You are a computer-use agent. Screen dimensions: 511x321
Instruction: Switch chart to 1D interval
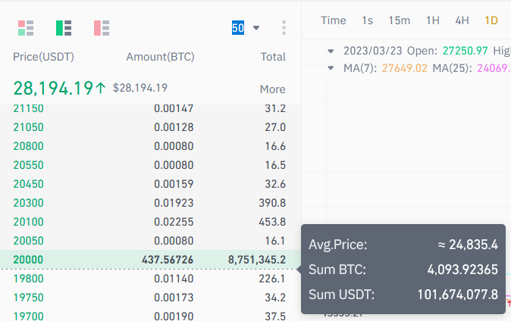[491, 20]
